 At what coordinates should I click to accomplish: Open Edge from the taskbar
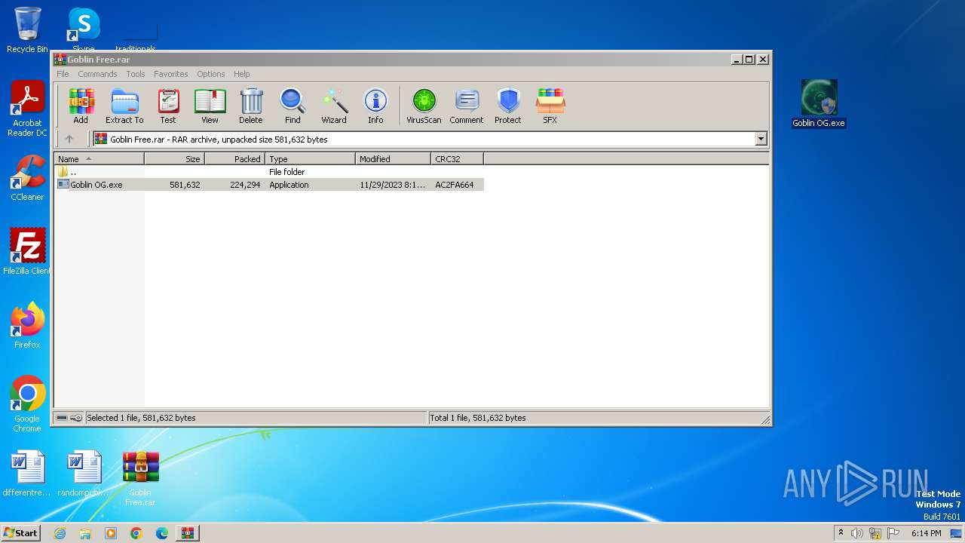[x=162, y=533]
